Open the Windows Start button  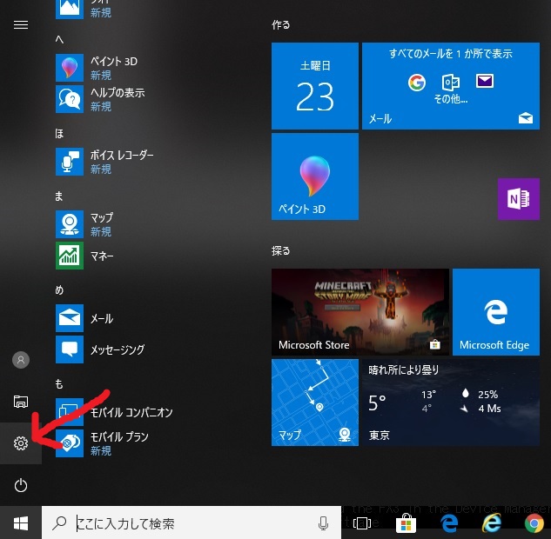21,523
